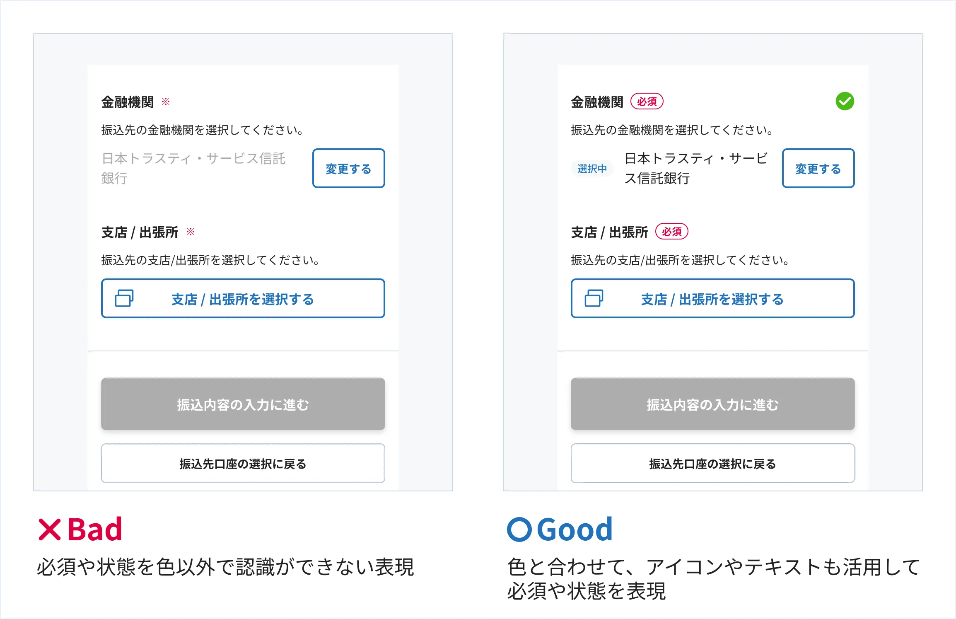This screenshot has height=619, width=956.
Task: Click the grayed-out 日本トラスティ・サービス信託銀行 text
Action: 193,168
